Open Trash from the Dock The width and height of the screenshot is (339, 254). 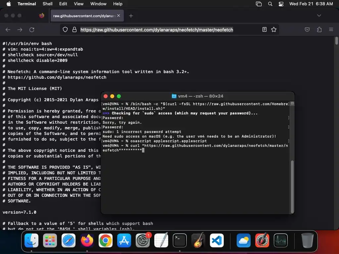point(308,240)
